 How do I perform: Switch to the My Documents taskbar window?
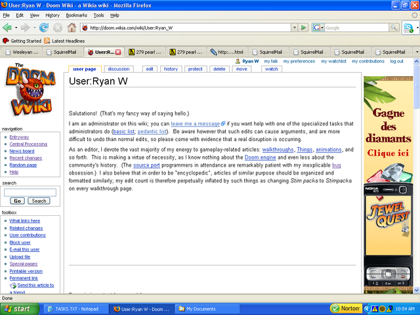(208, 309)
